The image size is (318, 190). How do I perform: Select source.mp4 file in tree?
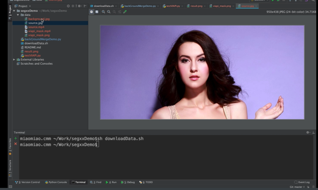[x=36, y=27]
